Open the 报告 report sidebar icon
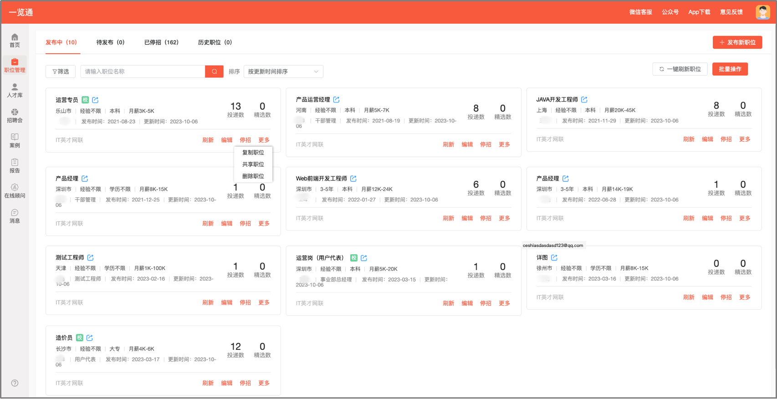 point(15,166)
